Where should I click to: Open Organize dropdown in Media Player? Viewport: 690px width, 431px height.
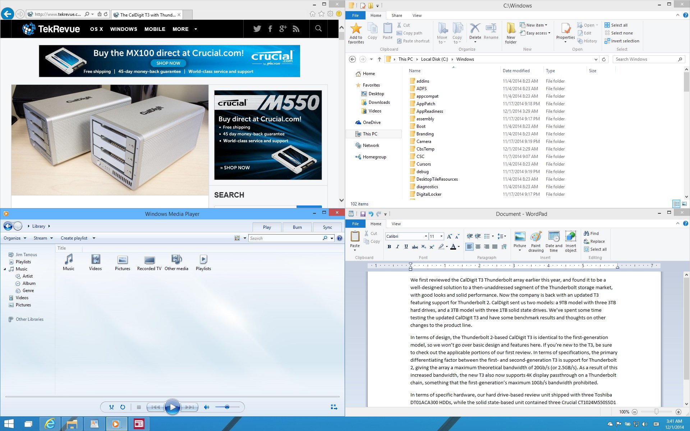15,238
